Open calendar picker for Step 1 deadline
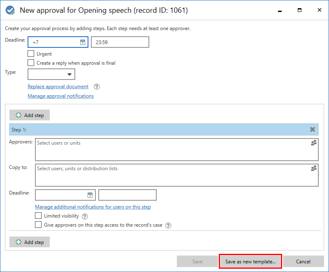Viewport: 329px width, 272px height. coord(90,195)
